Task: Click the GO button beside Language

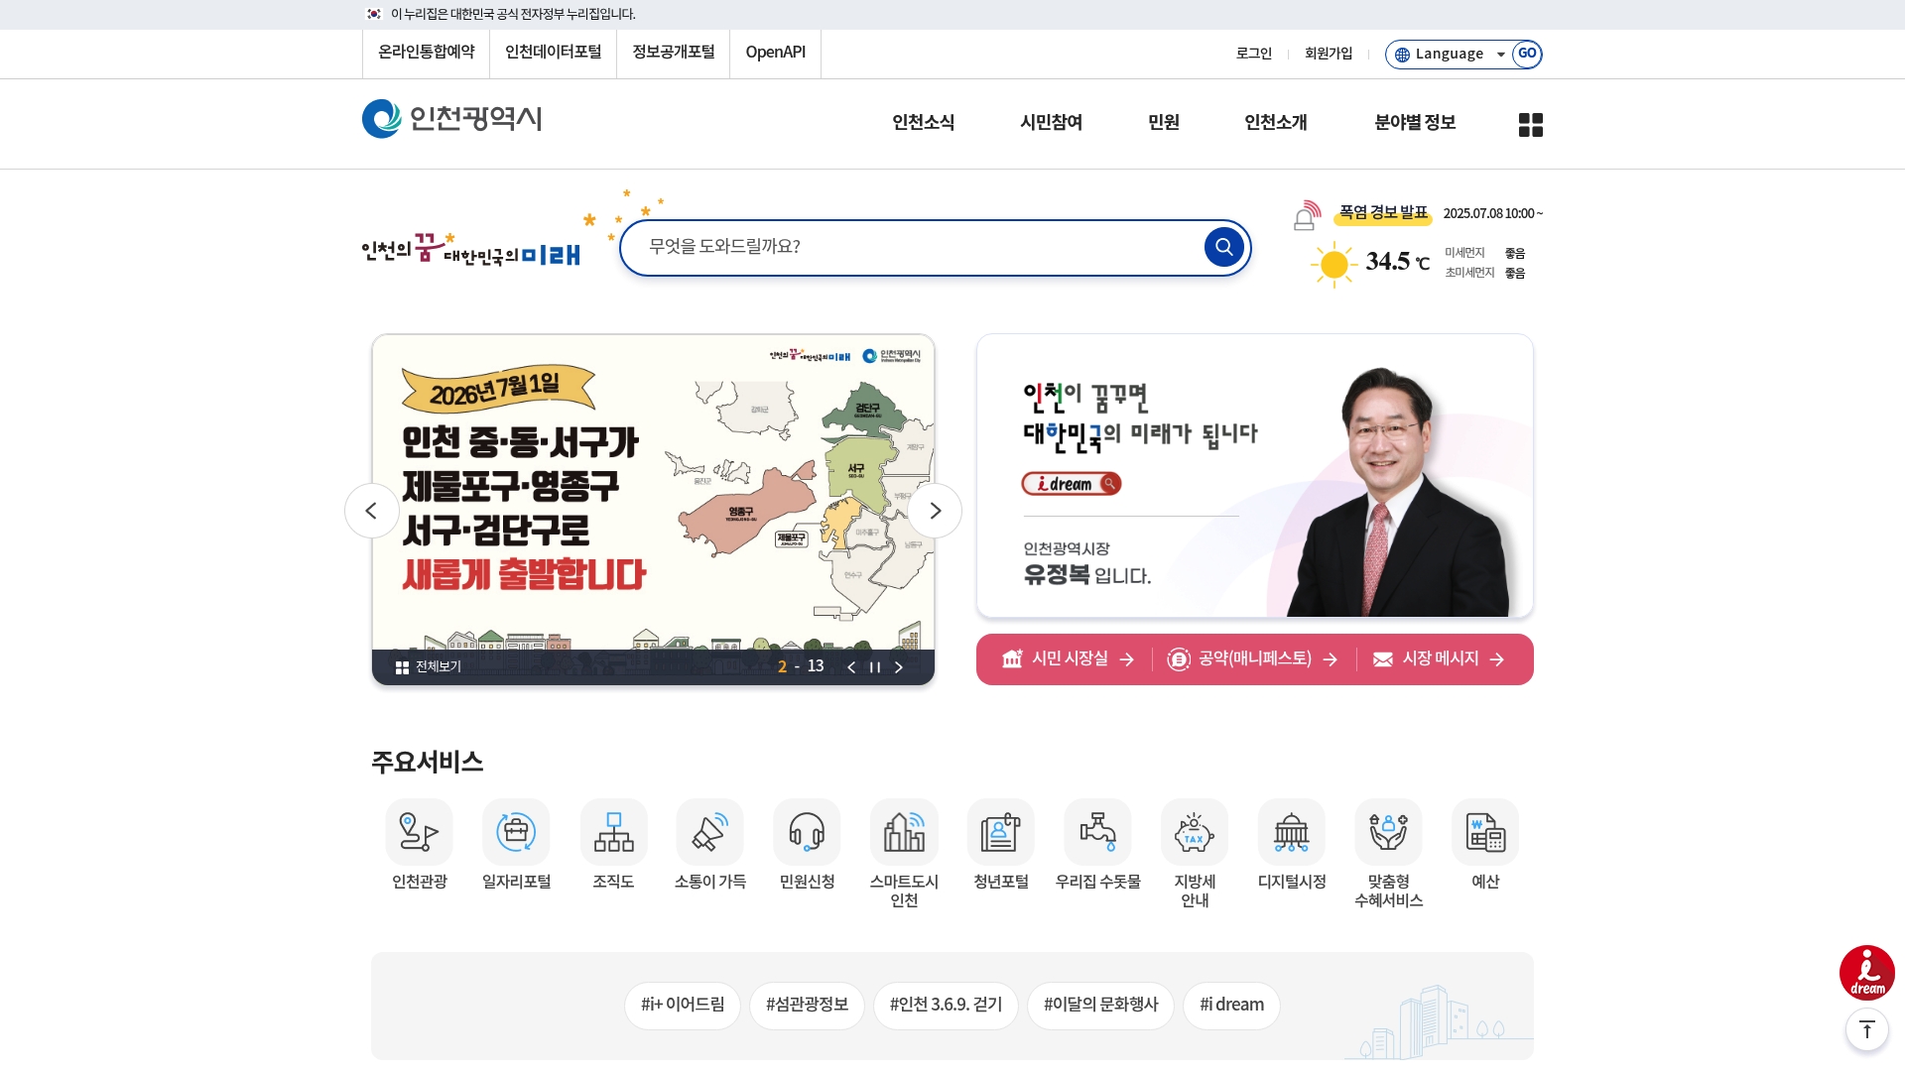Action: [1527, 54]
